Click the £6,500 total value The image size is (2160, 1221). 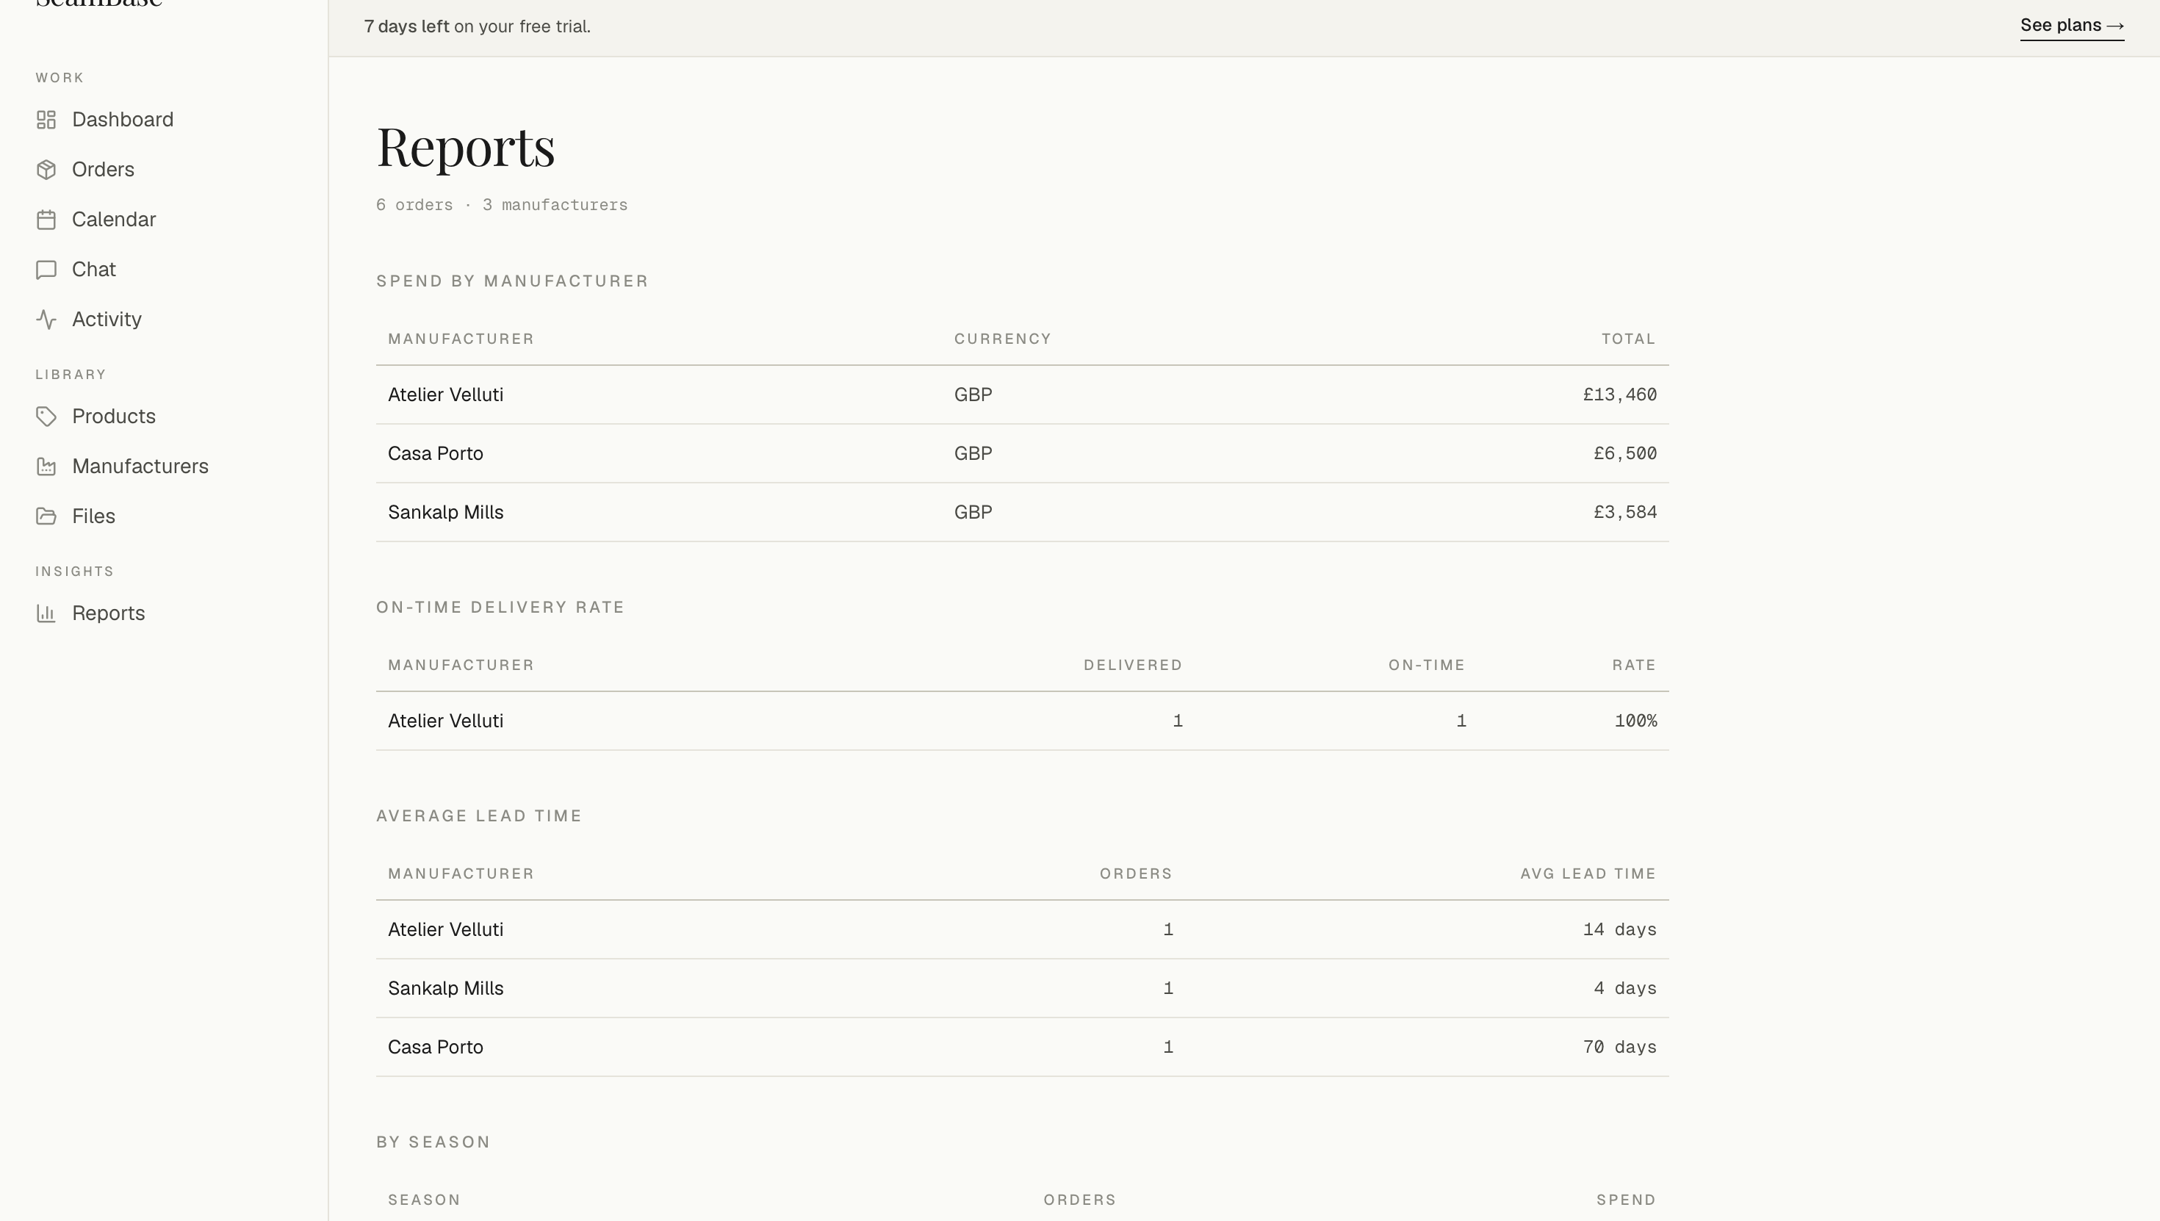(1625, 454)
